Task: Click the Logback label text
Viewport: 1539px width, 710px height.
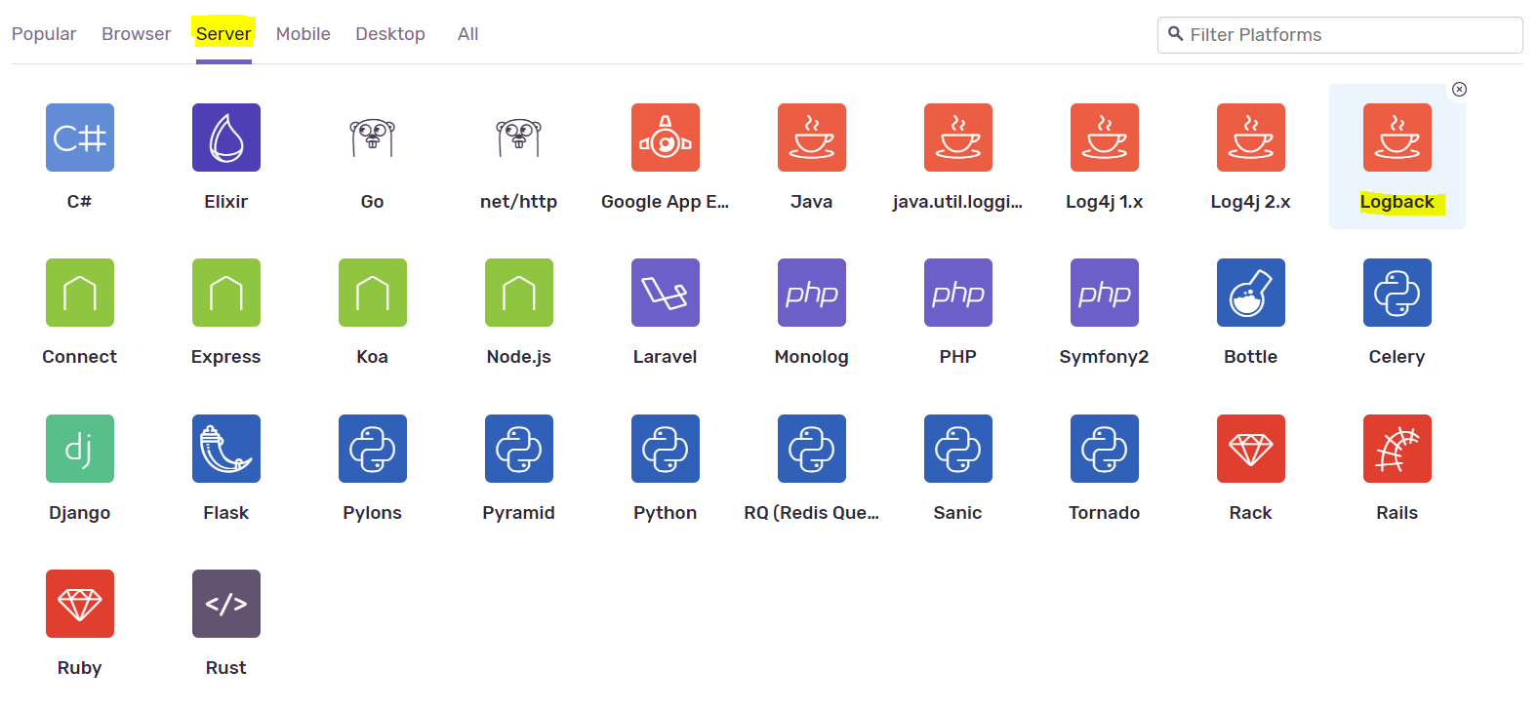Action: pyautogui.click(x=1397, y=202)
